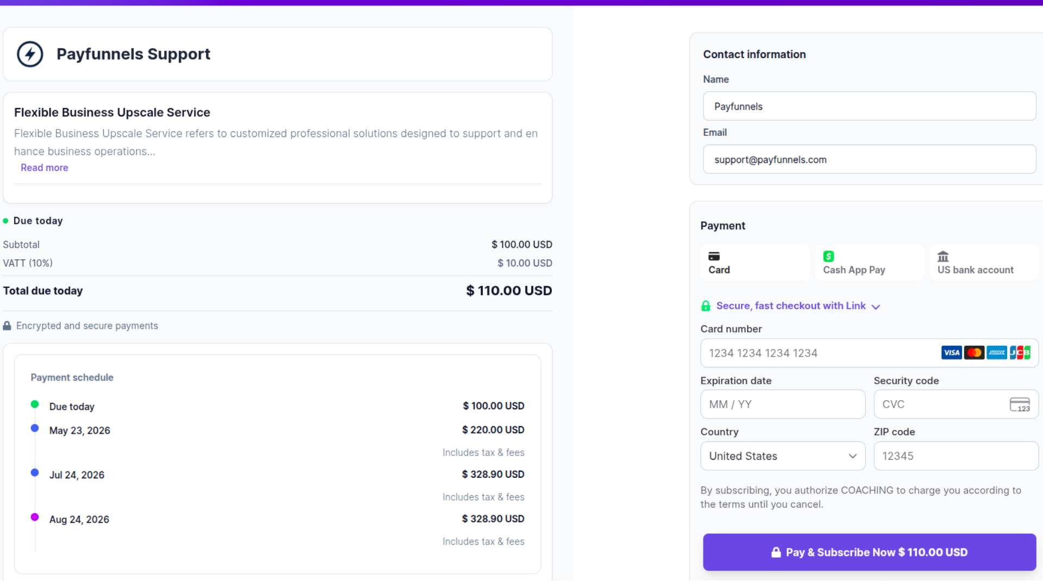Image resolution: width=1043 pixels, height=587 pixels.
Task: Click Pay & Subscribe Now $110.00 USD button
Action: pos(869,552)
